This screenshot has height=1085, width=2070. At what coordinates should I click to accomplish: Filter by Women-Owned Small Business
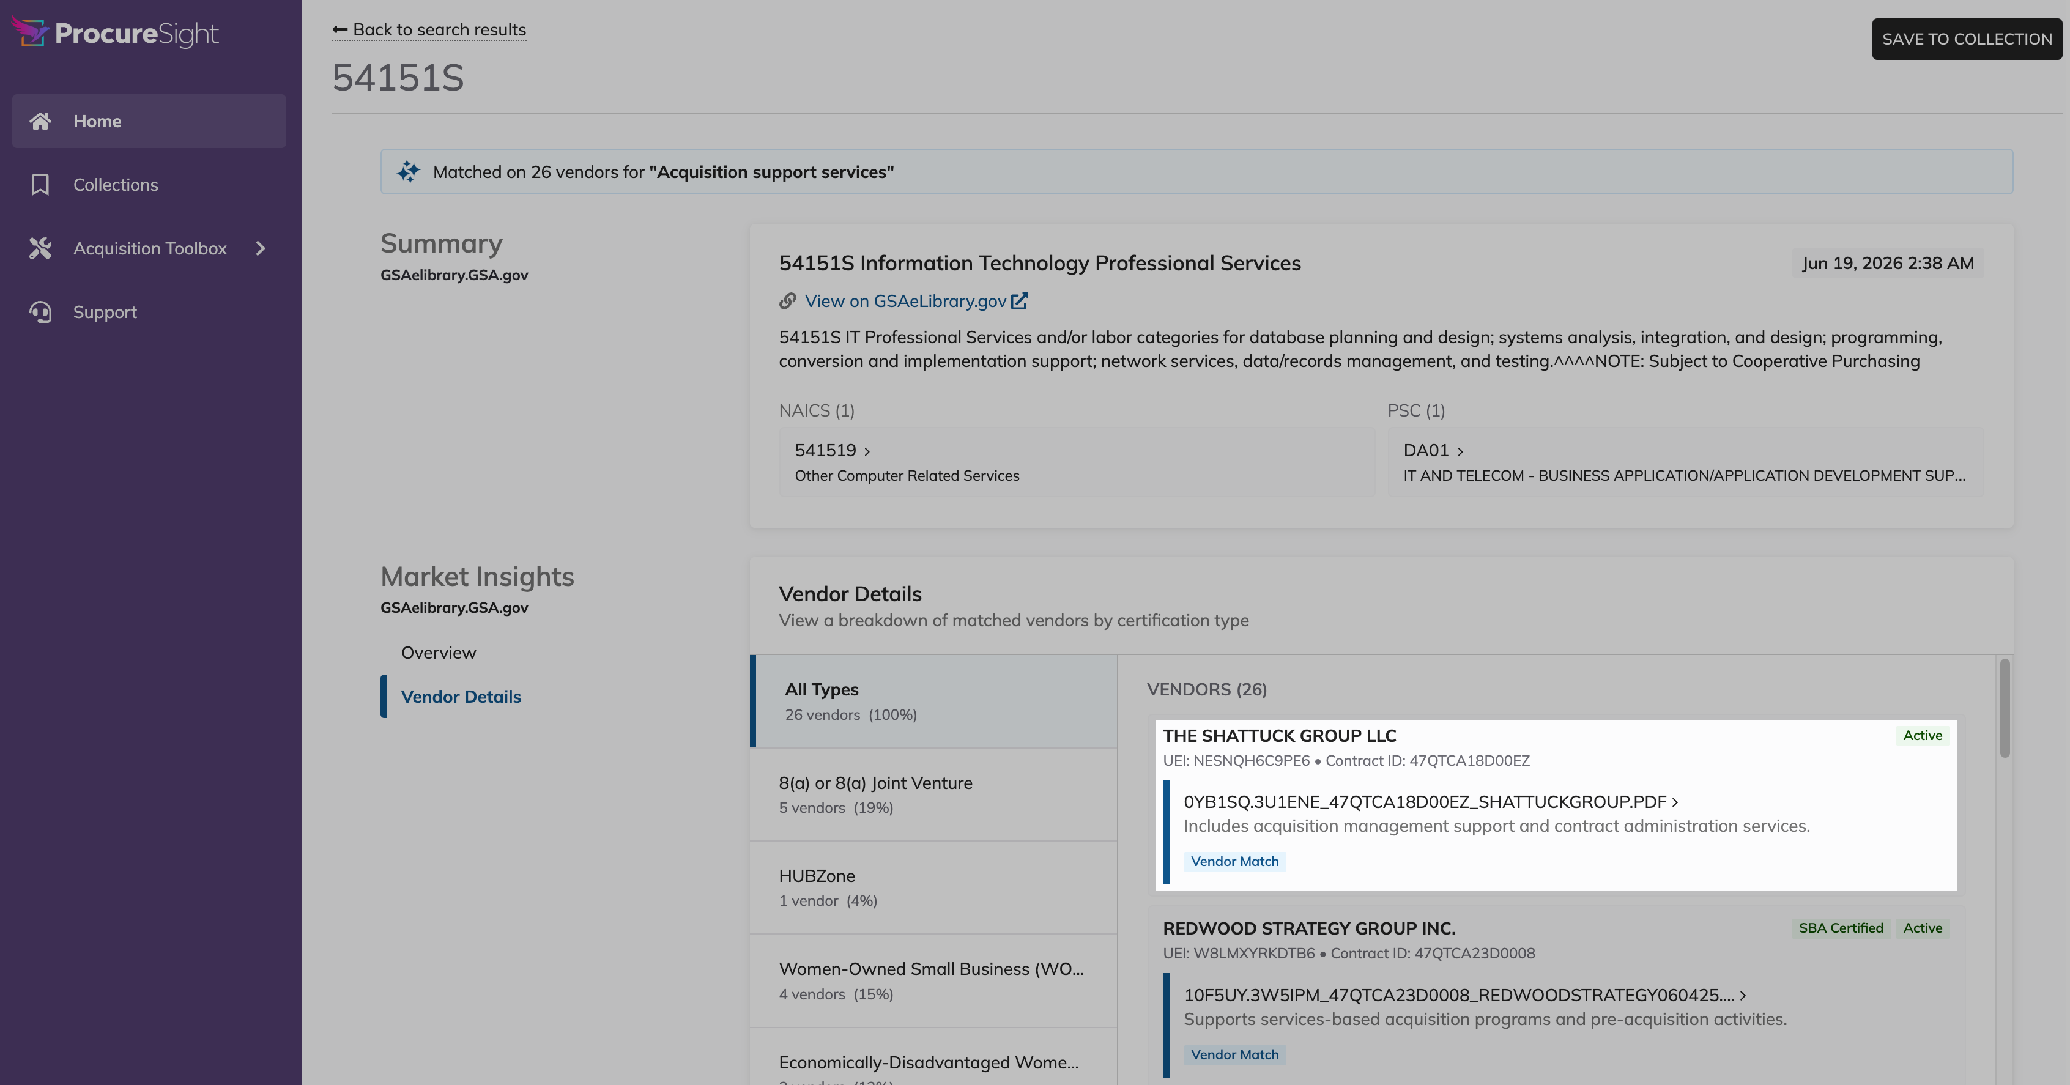click(x=933, y=980)
